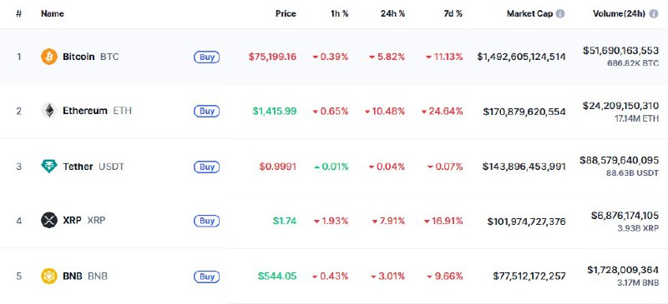Sort by rank using # header
The height and width of the screenshot is (304, 668).
(18, 13)
